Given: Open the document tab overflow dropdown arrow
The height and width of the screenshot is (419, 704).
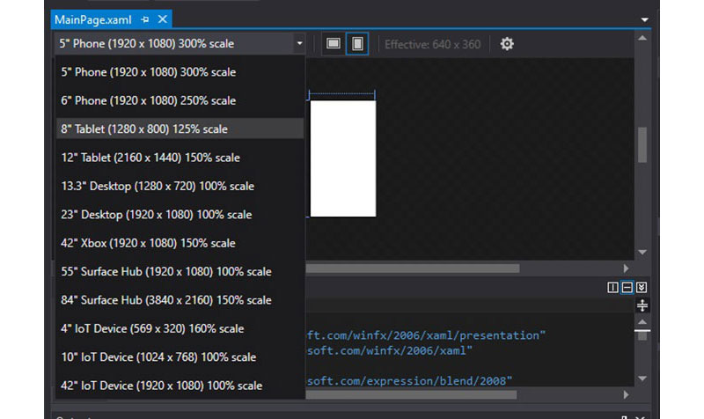Looking at the screenshot, I should 644,19.
